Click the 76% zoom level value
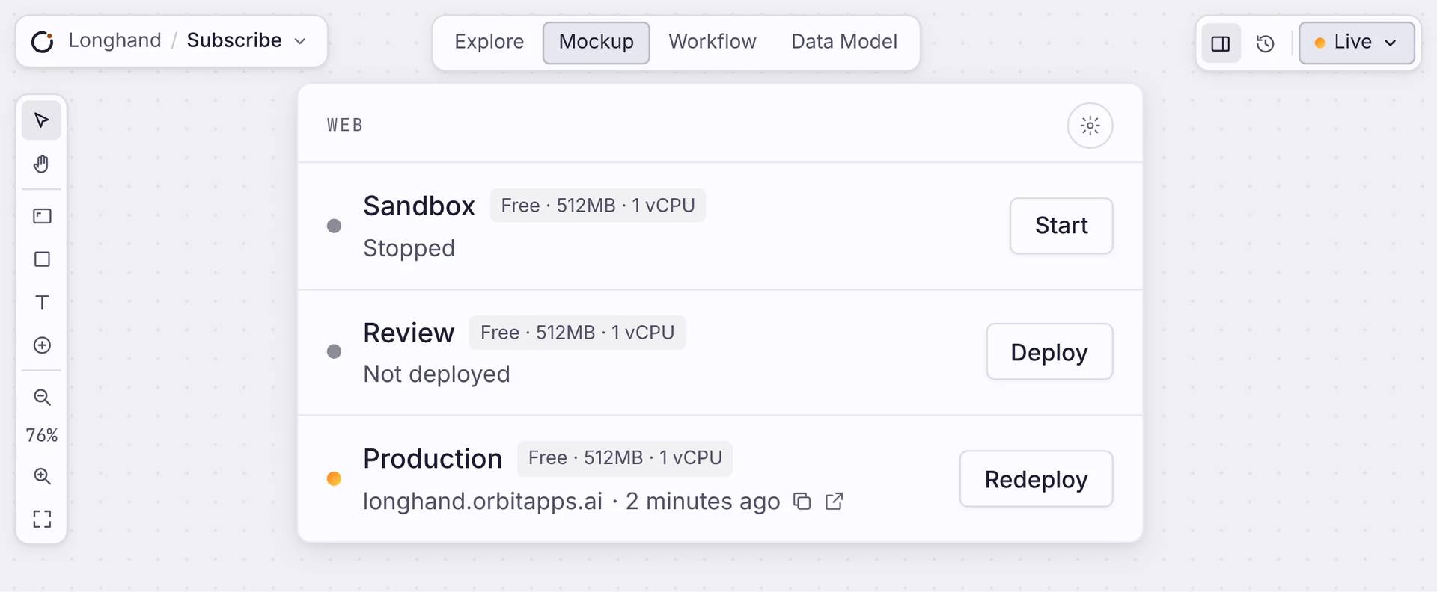The image size is (1437, 592). click(x=42, y=436)
